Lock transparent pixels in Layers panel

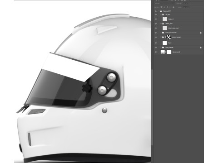(161, 7)
